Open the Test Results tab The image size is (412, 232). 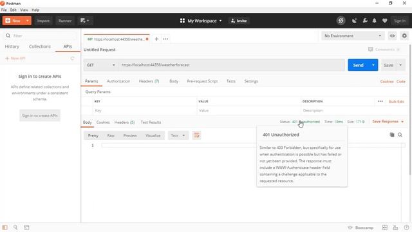point(151,122)
